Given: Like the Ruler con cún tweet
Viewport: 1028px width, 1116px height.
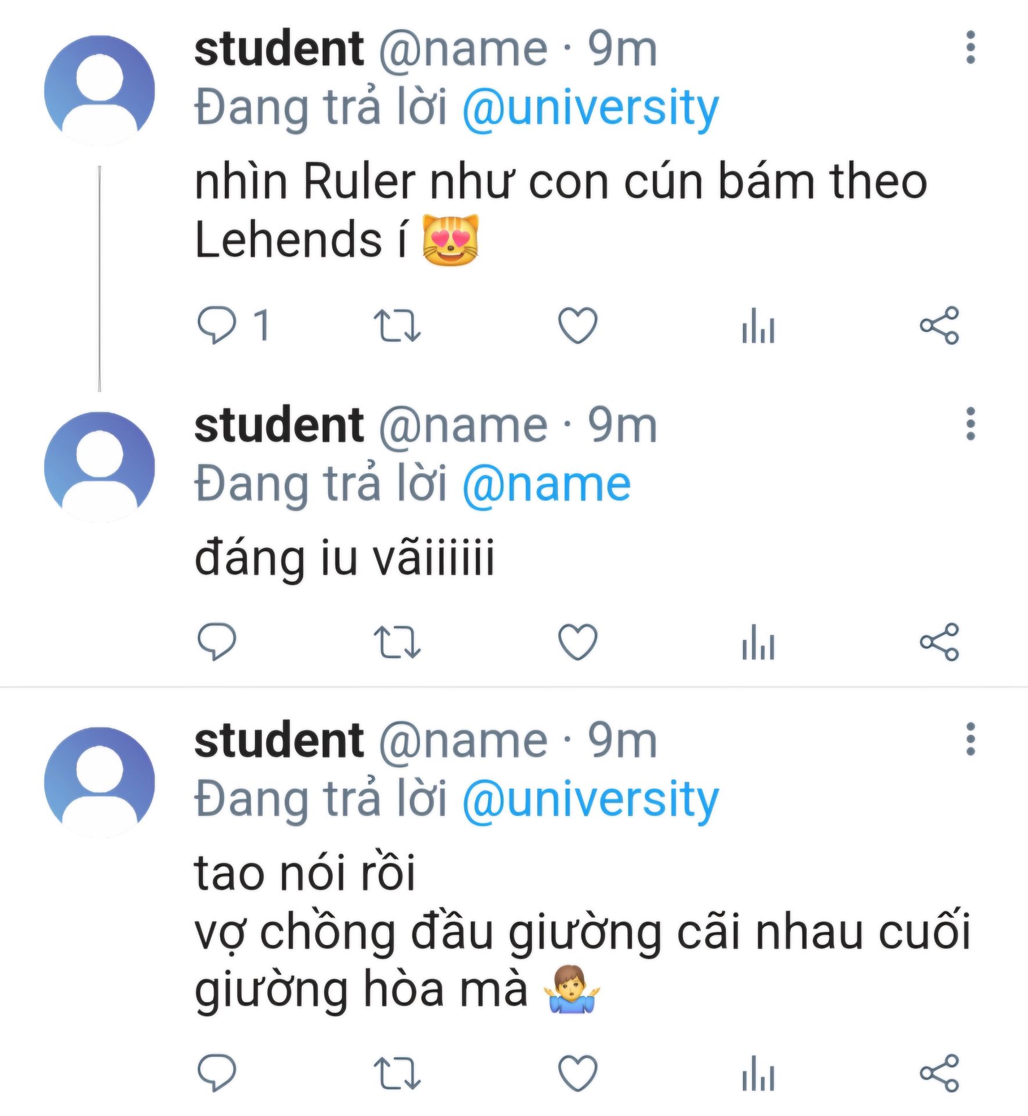Looking at the screenshot, I should click(577, 325).
